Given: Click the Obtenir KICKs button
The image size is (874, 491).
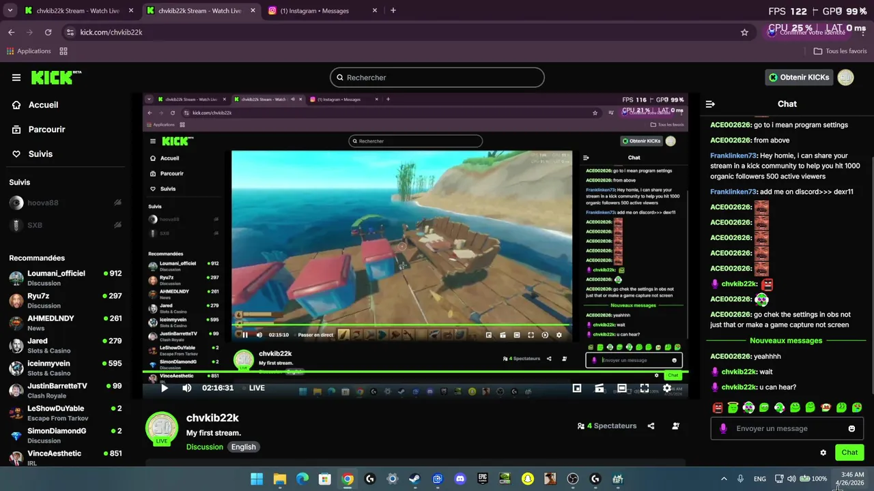Looking at the screenshot, I should [x=800, y=78].
